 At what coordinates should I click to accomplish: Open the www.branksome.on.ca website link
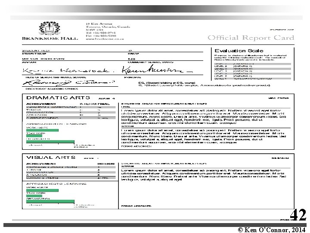click(x=105, y=39)
